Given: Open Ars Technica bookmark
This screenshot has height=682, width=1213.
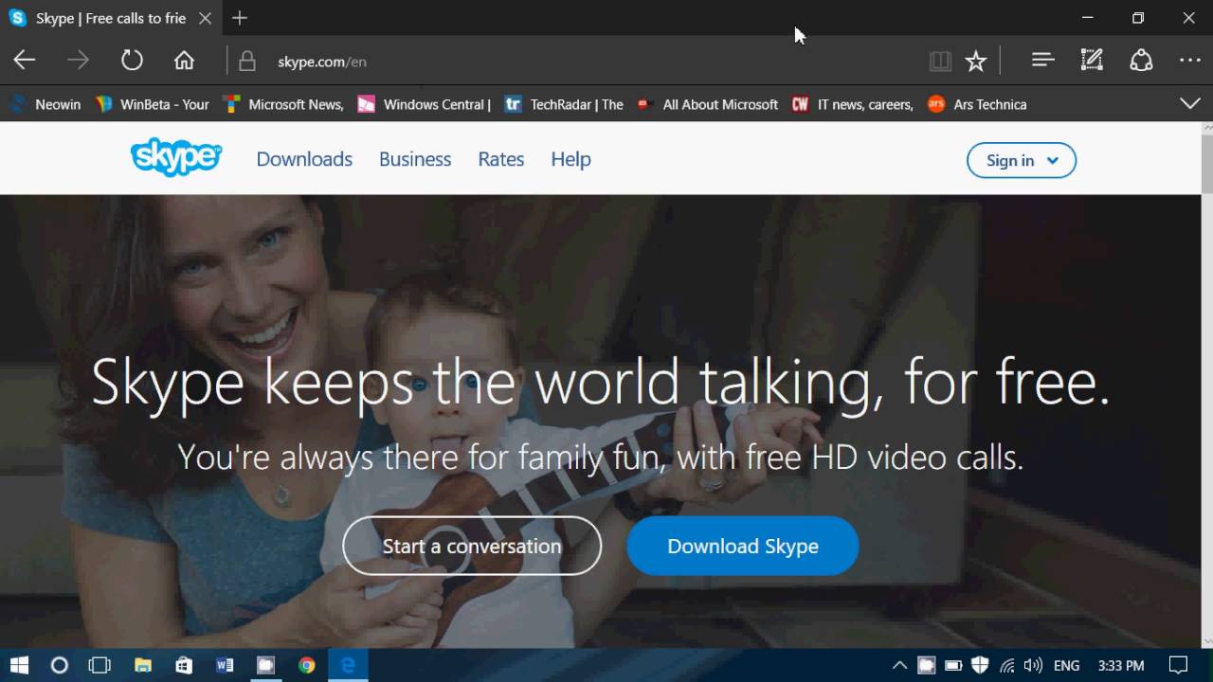Looking at the screenshot, I should (977, 104).
